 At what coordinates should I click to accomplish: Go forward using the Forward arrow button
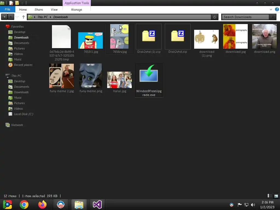pos(11,17)
